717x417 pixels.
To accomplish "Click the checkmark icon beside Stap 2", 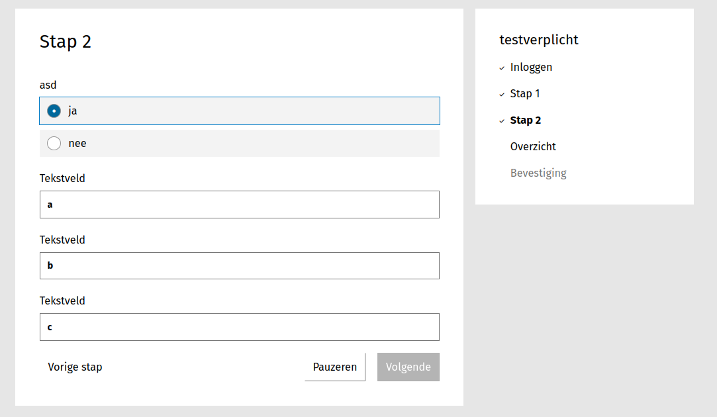I will 501,120.
